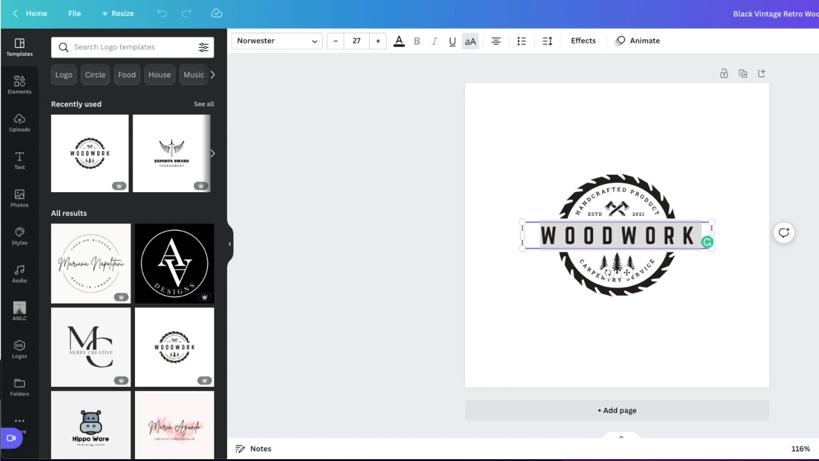Open the Logos sidebar panel
Screen dimensions: 819x461
(19, 350)
